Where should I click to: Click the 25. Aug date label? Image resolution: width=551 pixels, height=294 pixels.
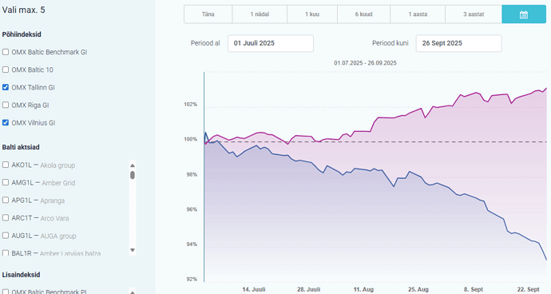[418, 289]
